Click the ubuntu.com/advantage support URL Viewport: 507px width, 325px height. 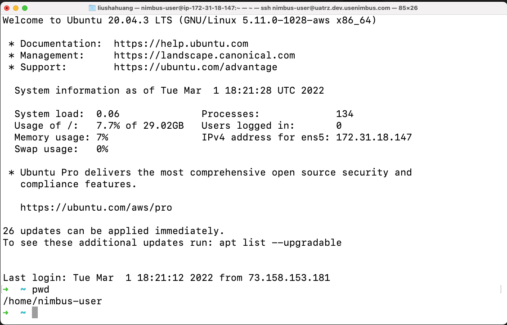point(196,67)
